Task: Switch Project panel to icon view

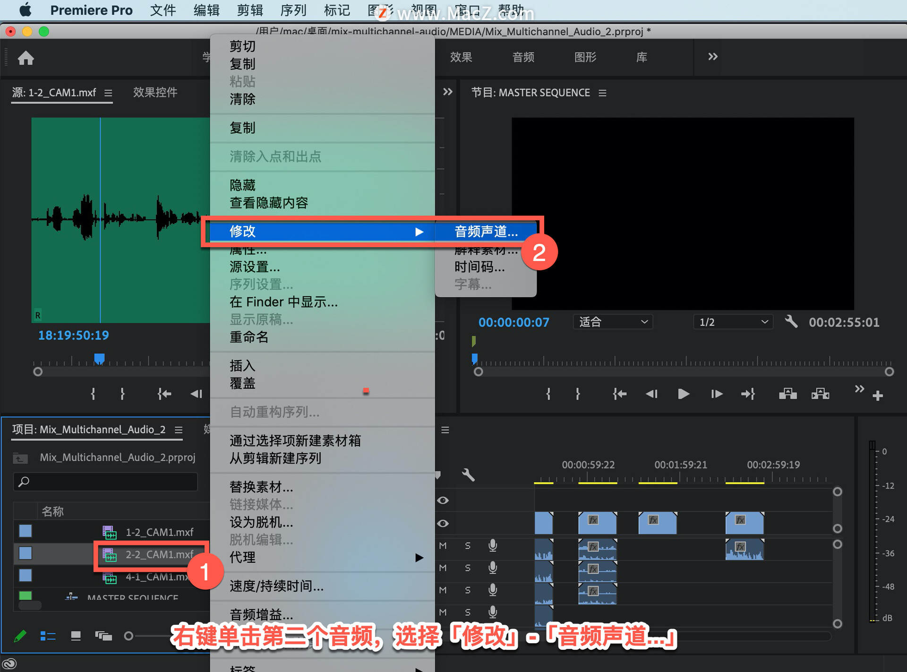Action: 76,636
